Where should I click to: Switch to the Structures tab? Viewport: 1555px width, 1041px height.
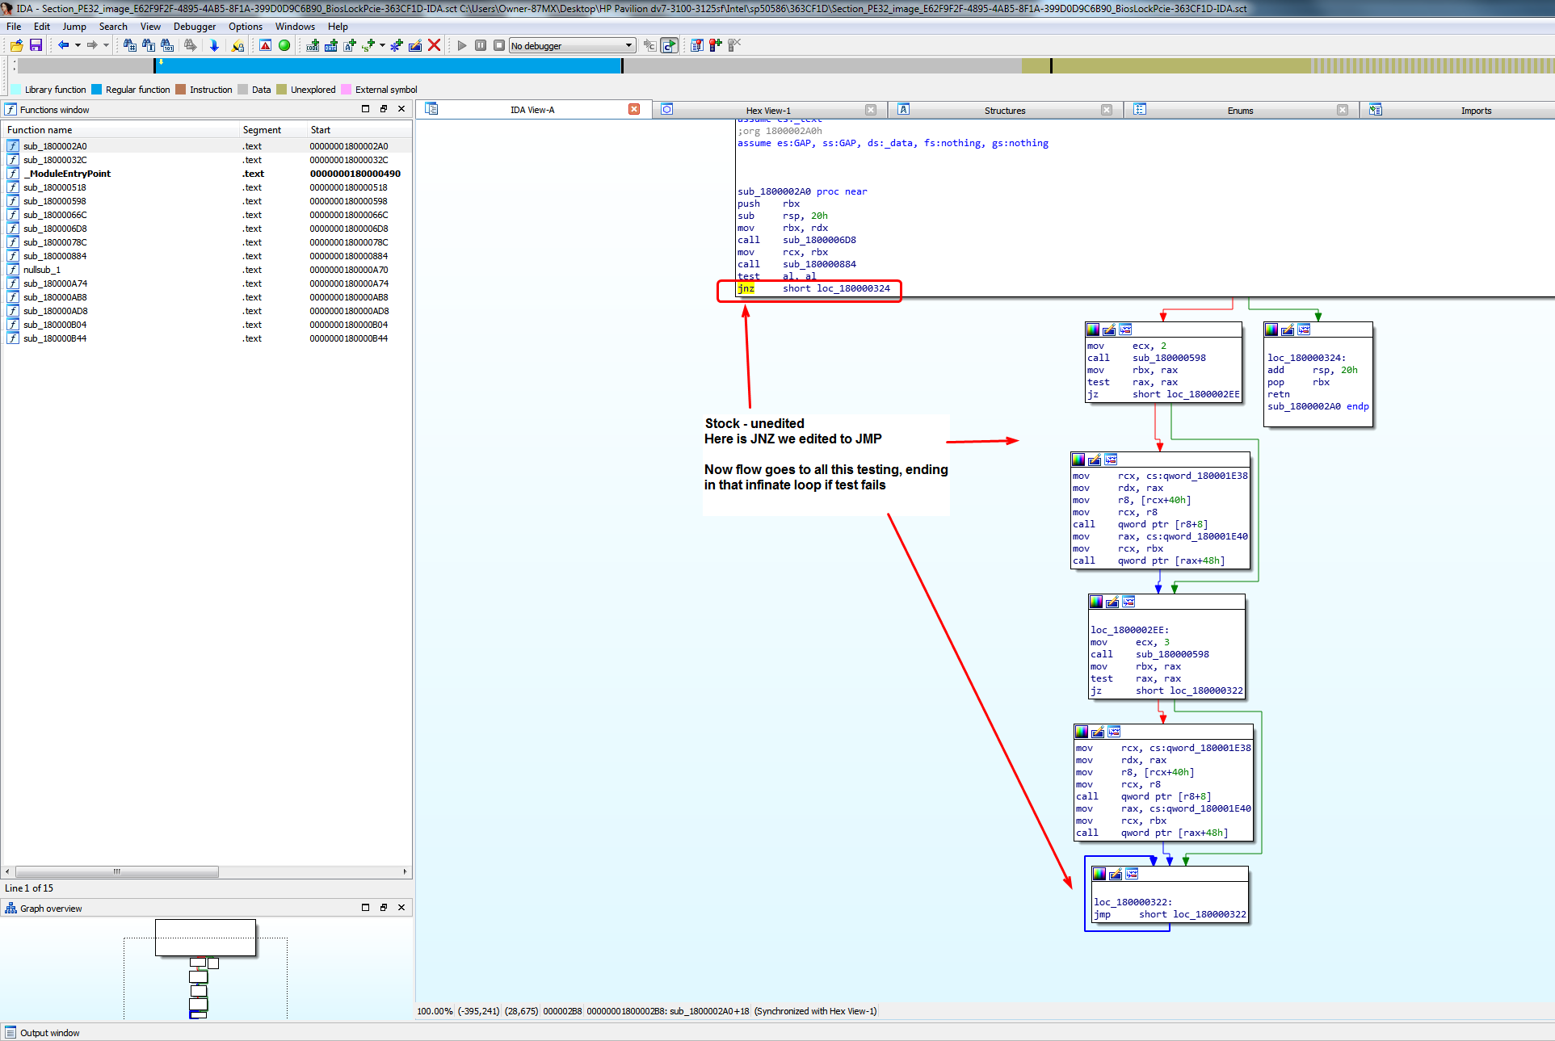click(x=1004, y=111)
